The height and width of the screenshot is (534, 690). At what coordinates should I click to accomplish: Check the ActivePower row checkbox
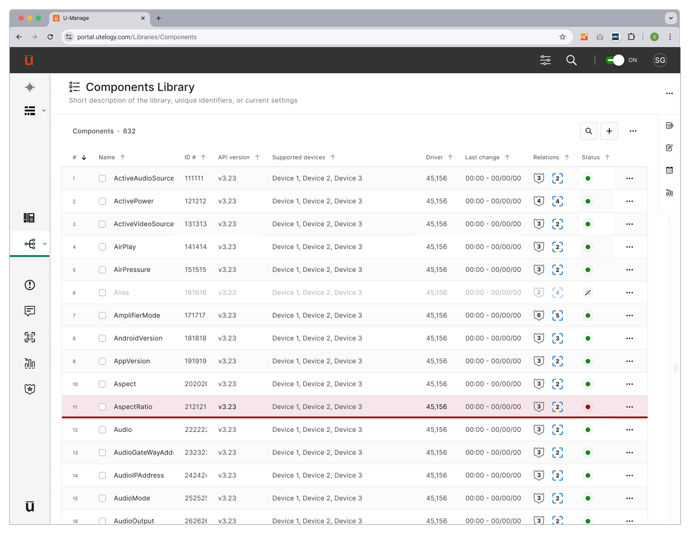coord(102,201)
